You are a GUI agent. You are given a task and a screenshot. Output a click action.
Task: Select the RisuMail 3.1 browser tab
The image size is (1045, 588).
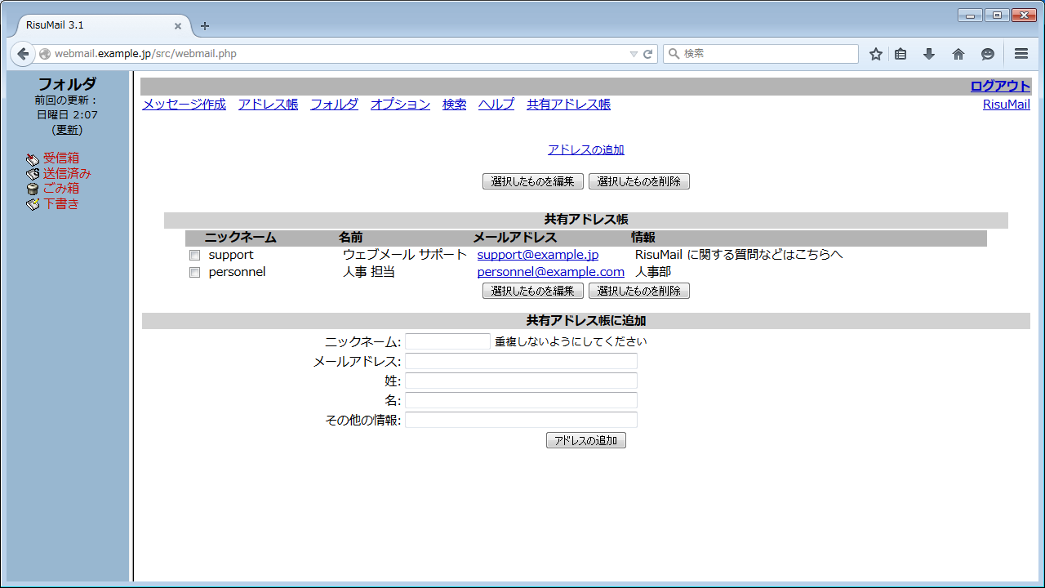point(103,26)
